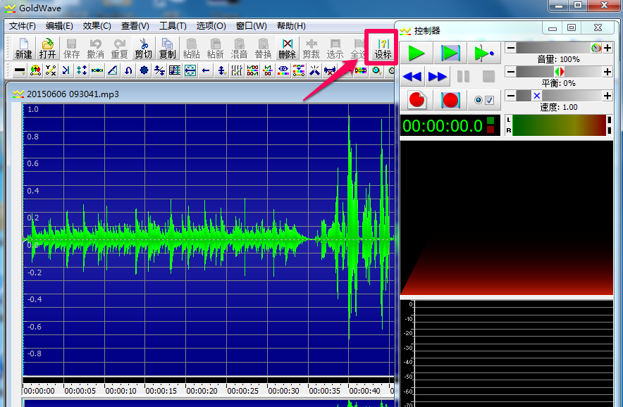Viewport: 623px width, 407px height.
Task: Click the 复制 (Copy) toolbar icon
Action: coord(167,49)
